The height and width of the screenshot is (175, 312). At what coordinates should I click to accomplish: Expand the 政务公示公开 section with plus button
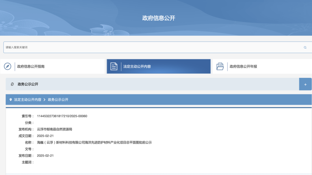305,84
